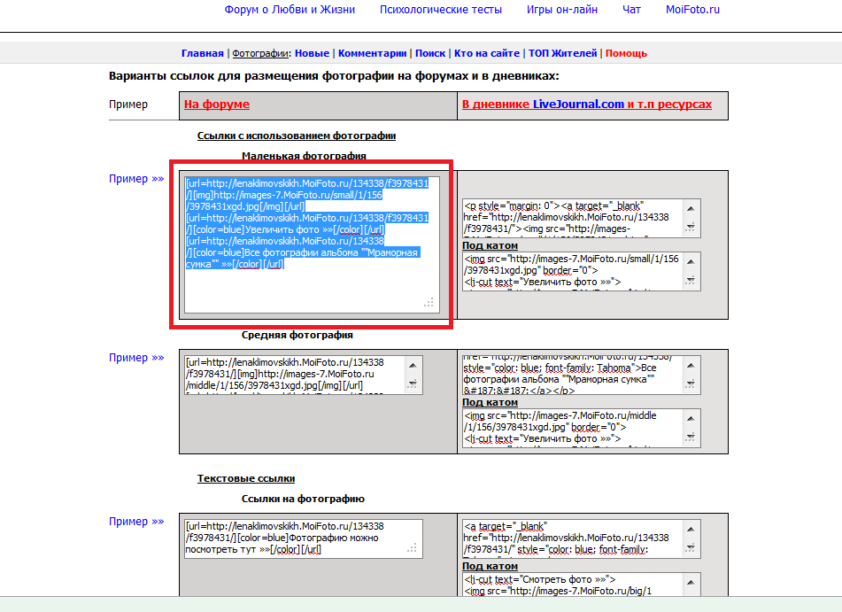Screen dimensions: 842x612
Task: Click Пример »» beside Маленькая фотография
Action: 136,179
